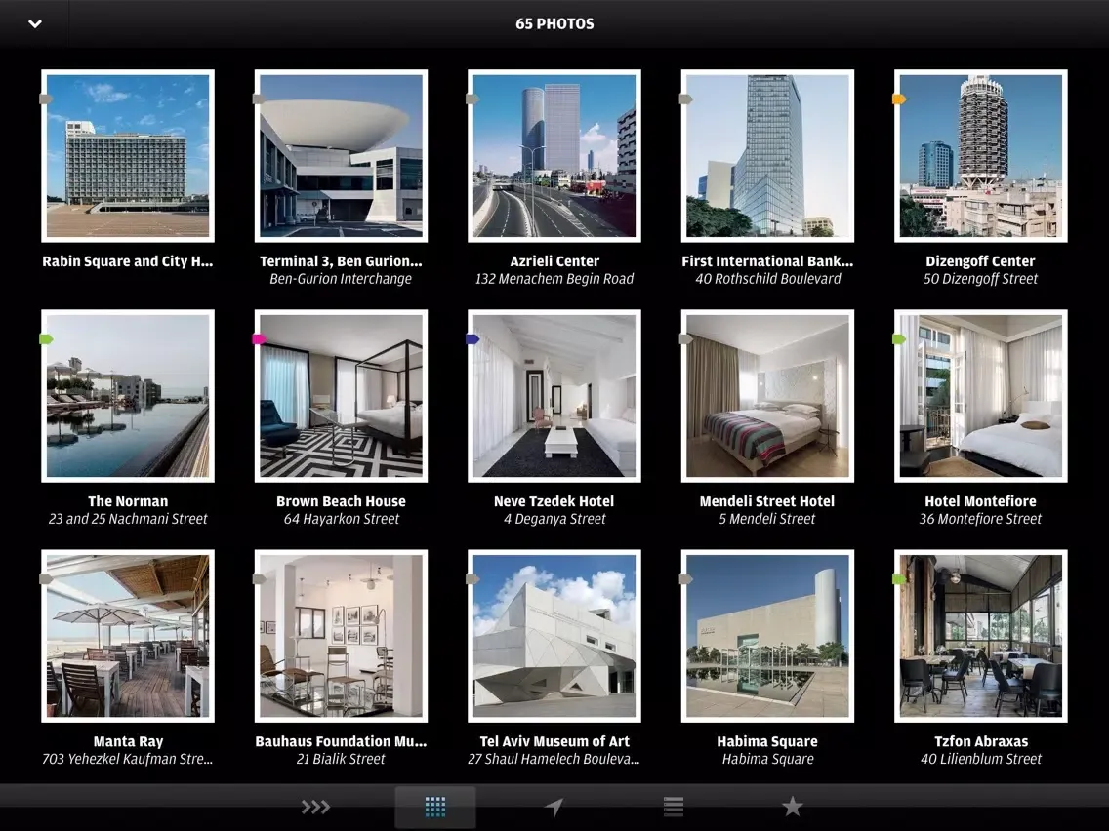Viewport: 1109px width, 831px height.
Task: Open the First International Bank photo
Action: point(767,155)
